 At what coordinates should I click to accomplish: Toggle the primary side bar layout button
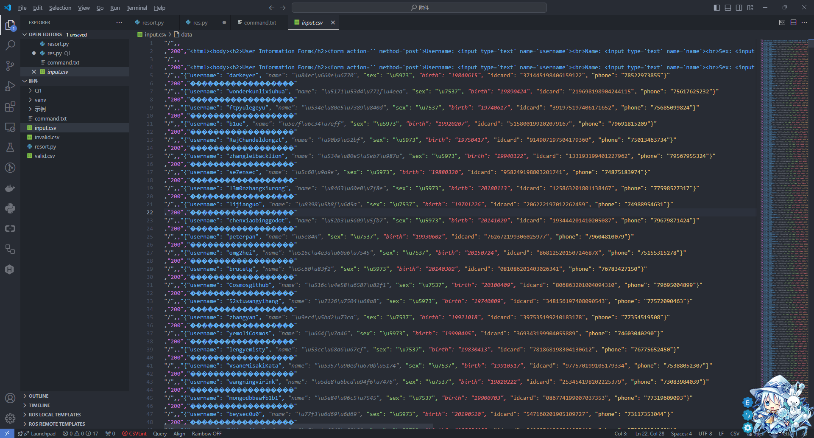click(x=717, y=8)
